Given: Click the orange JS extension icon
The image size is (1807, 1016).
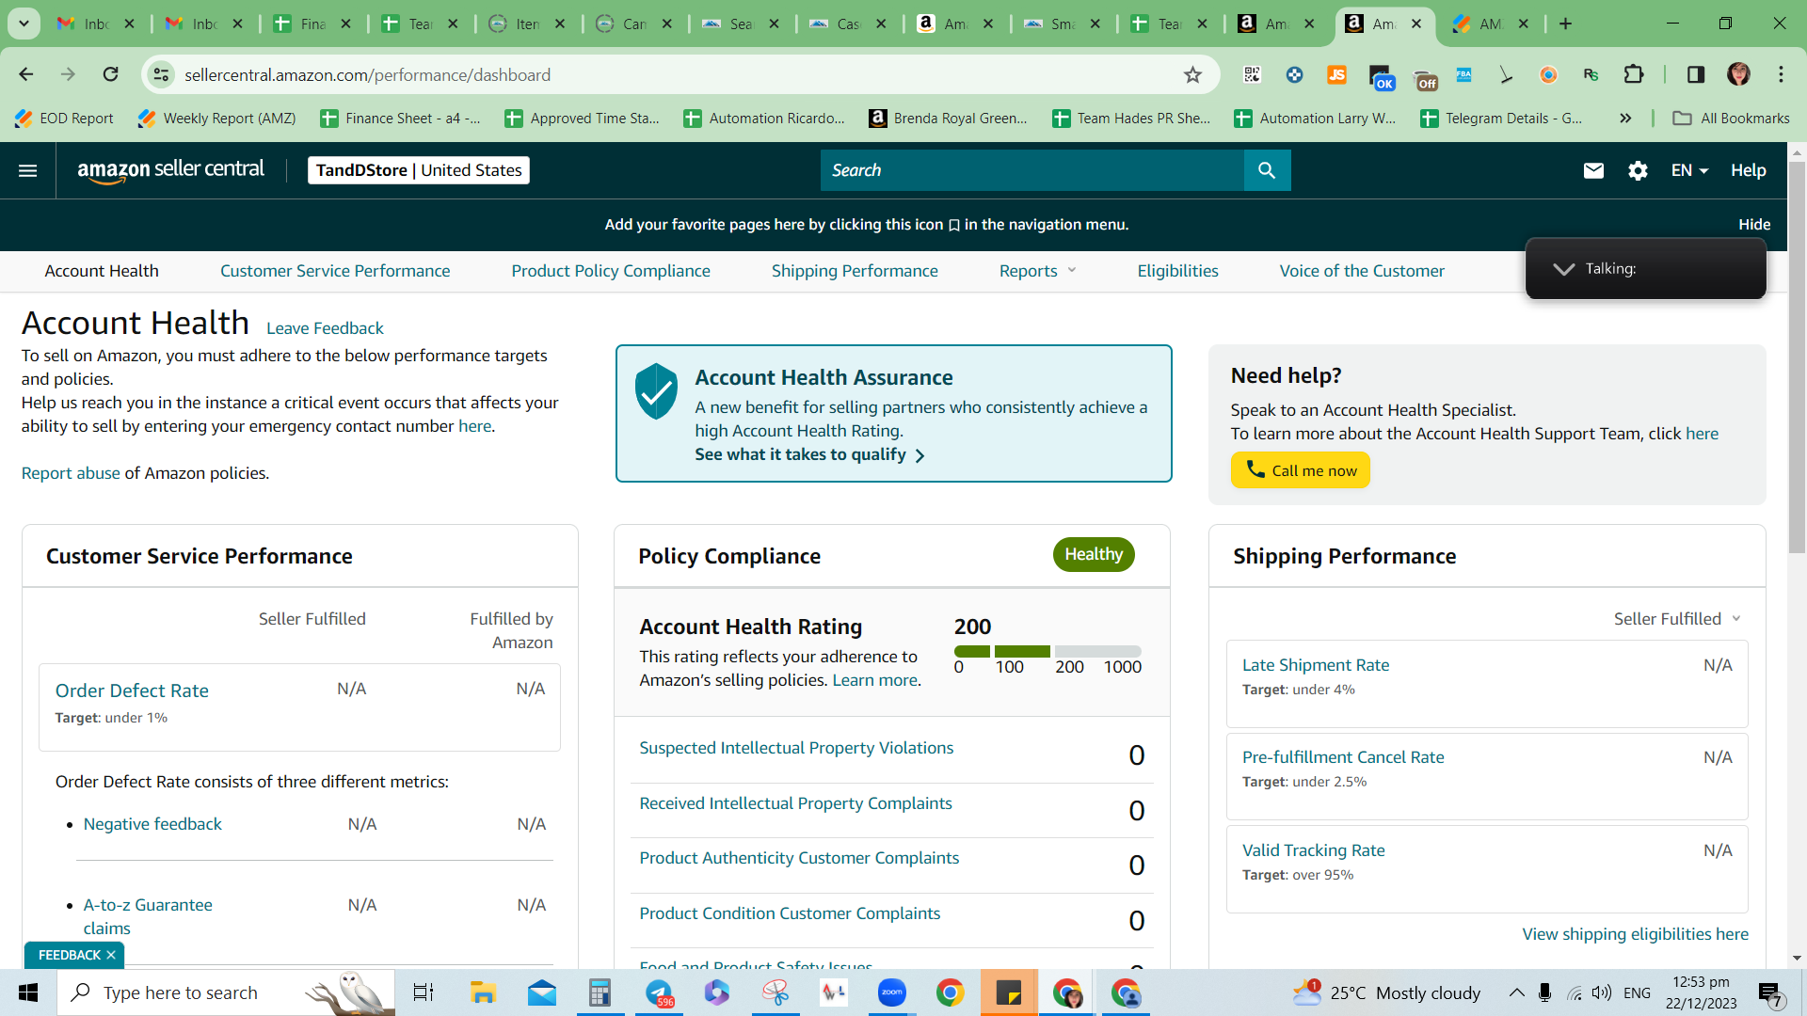Looking at the screenshot, I should (x=1336, y=74).
